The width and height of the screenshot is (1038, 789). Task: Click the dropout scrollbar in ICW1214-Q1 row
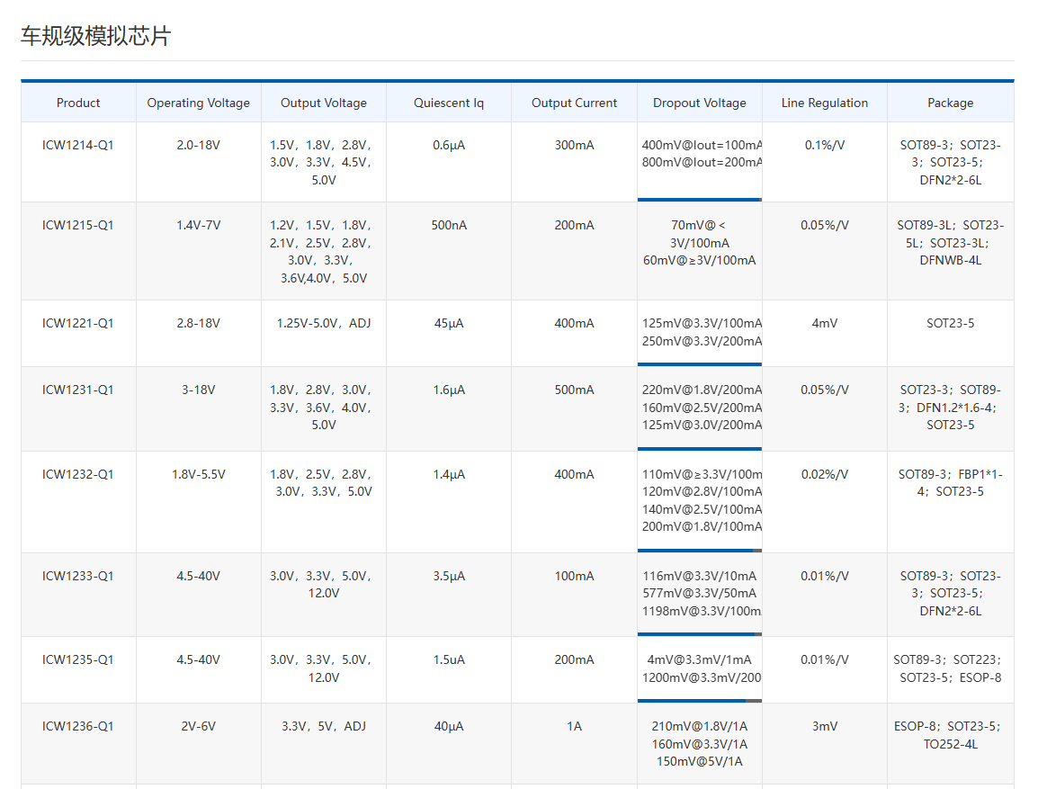coord(699,199)
